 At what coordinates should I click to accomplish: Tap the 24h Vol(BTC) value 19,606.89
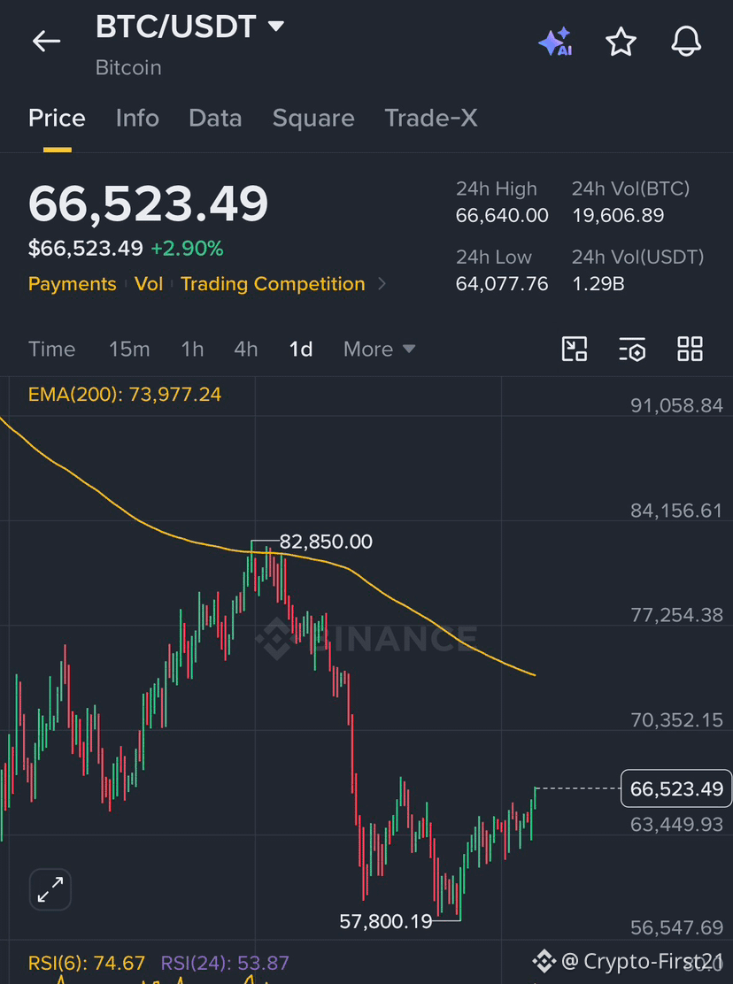[x=618, y=216]
